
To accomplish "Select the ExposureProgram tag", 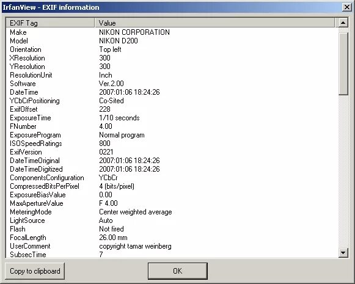I will click(35, 135).
